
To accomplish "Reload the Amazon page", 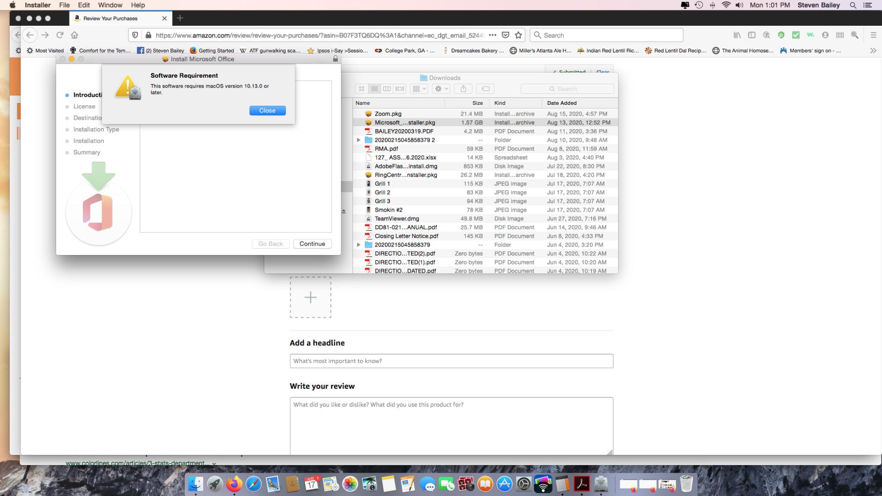I will [x=60, y=35].
